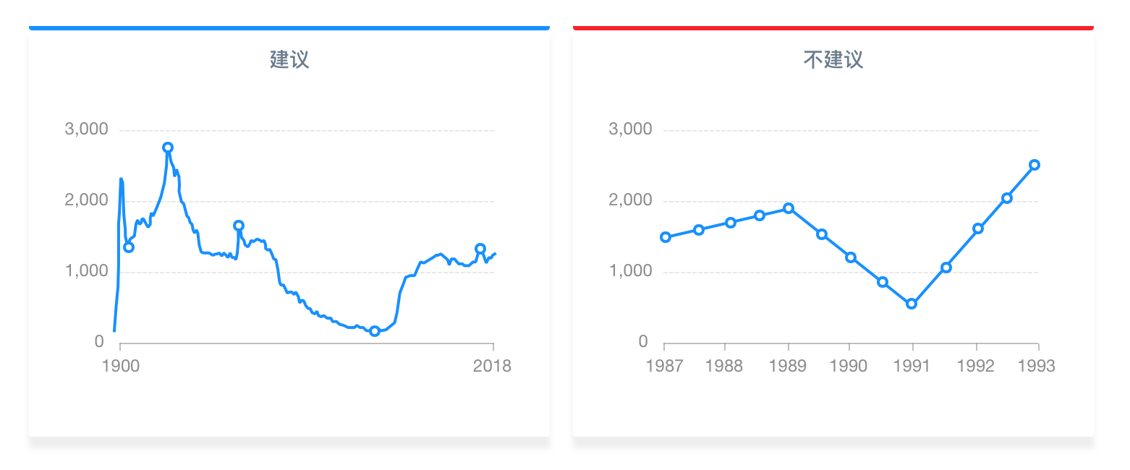Select the 1990 data point marker
Image resolution: width=1130 pixels, height=470 pixels.
tap(851, 257)
